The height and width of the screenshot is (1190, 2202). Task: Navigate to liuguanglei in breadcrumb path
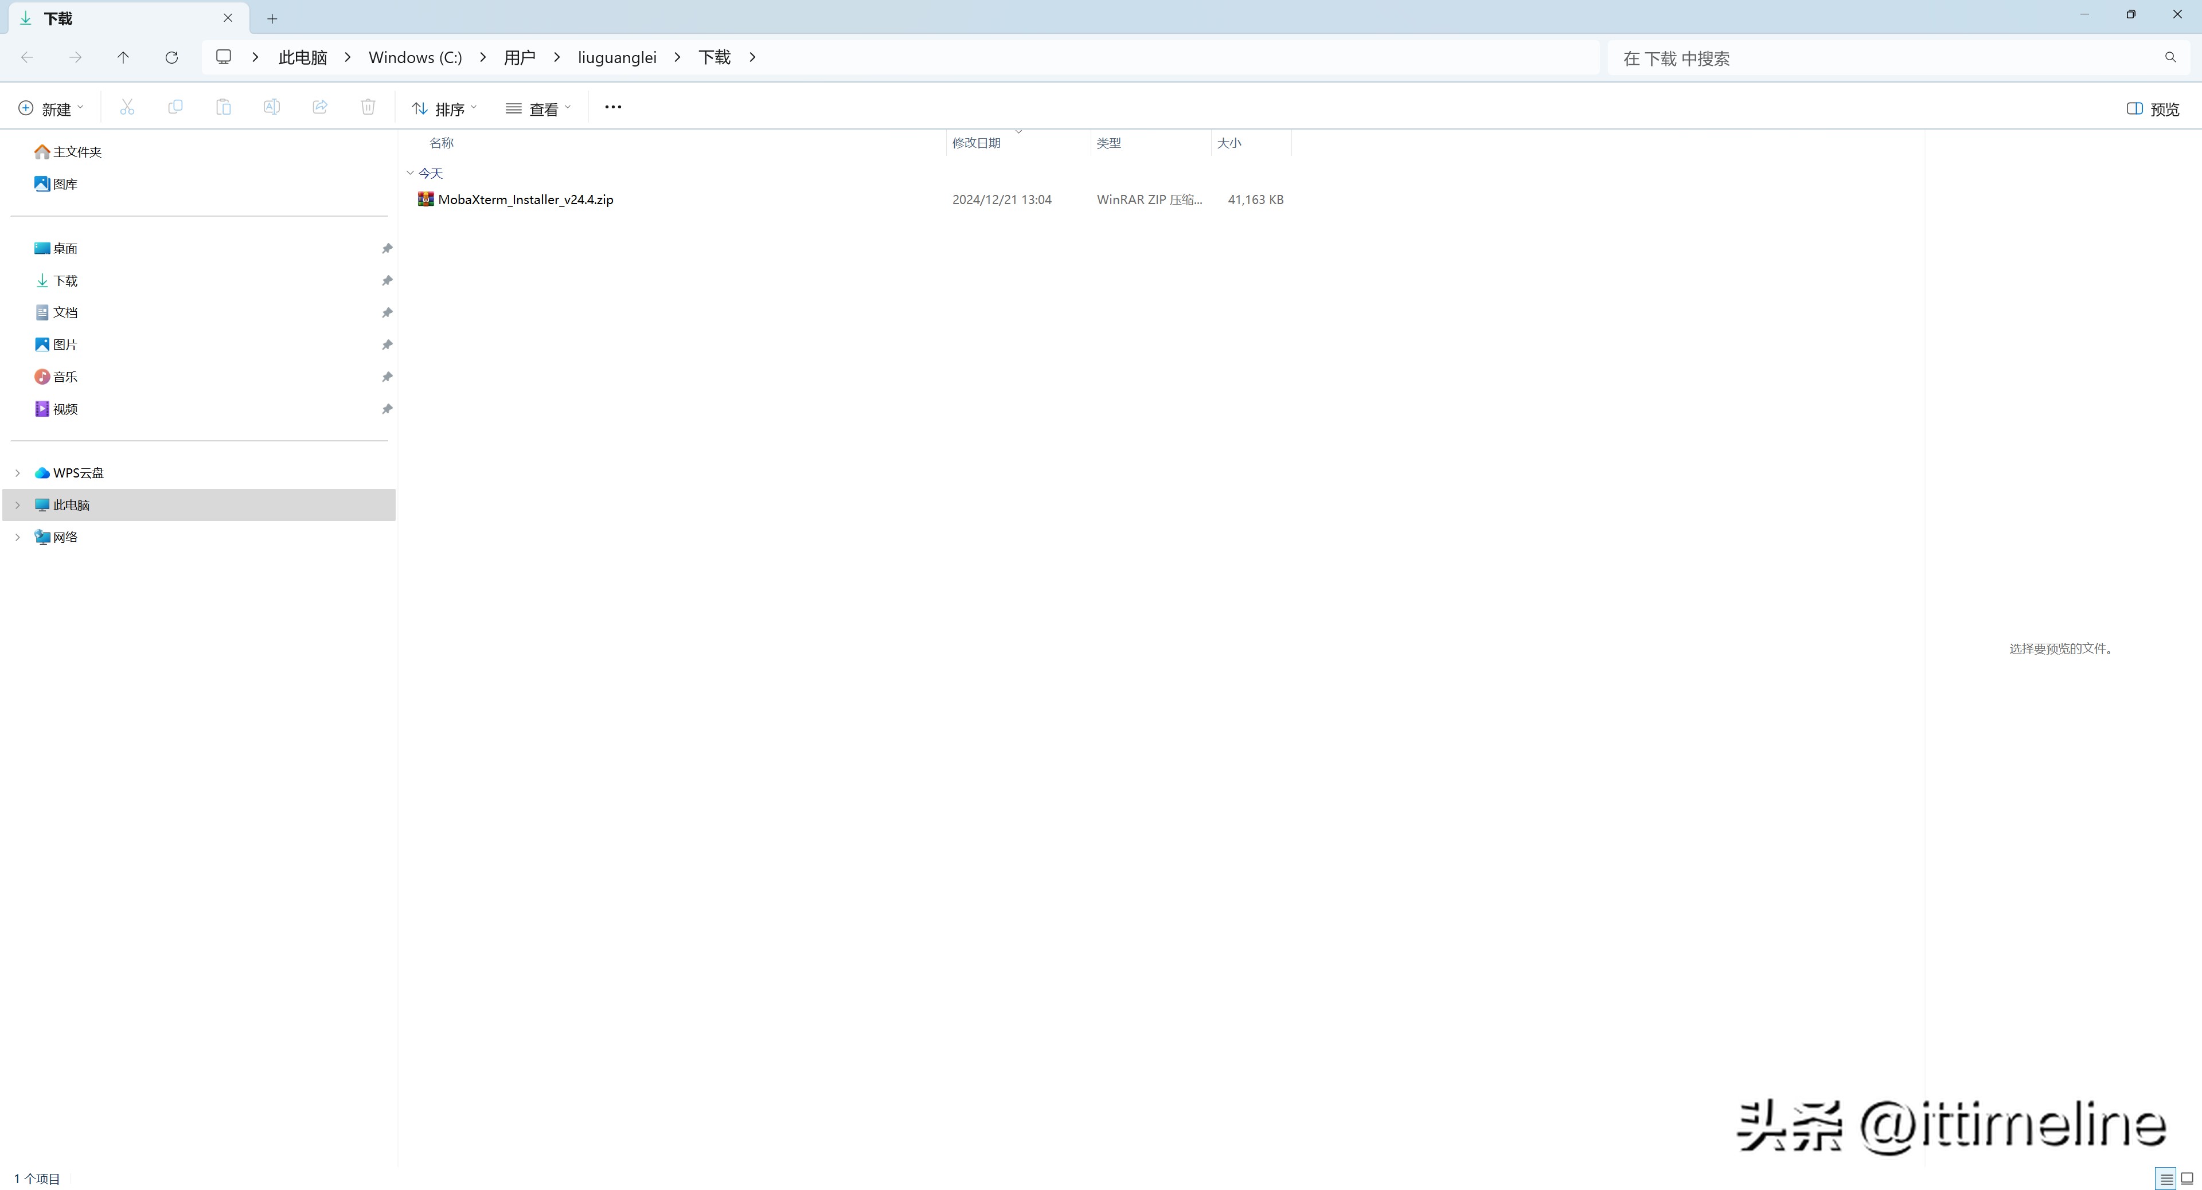point(616,57)
